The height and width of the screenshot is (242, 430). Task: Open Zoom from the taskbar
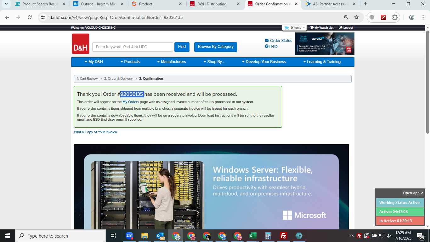click(x=129, y=236)
